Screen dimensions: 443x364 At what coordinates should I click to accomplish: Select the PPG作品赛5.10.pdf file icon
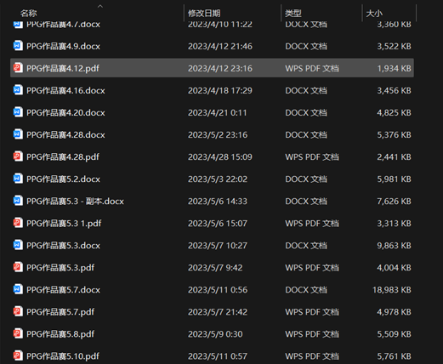pos(18,355)
